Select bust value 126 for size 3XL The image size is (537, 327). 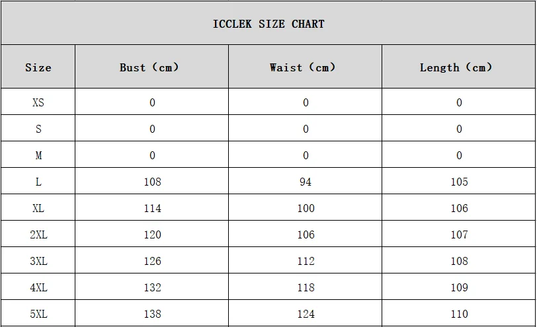152,261
